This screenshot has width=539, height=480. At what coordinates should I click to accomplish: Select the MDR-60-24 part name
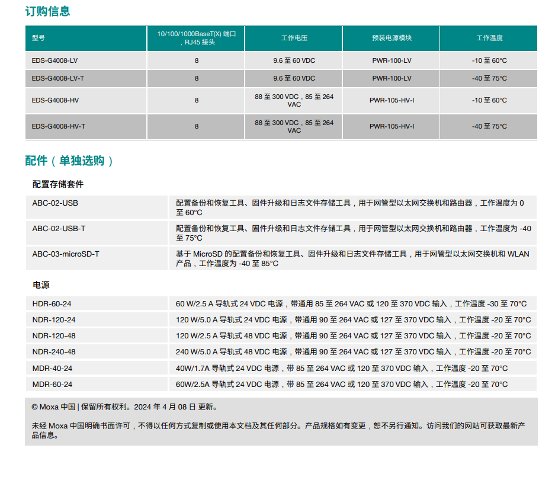[x=52, y=385]
